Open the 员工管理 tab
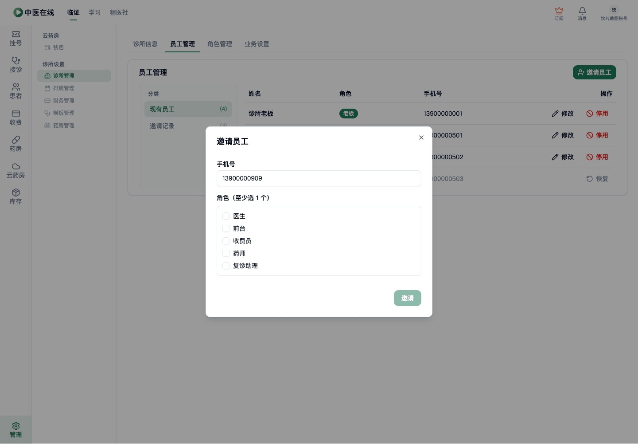The height and width of the screenshot is (444, 638). point(183,44)
